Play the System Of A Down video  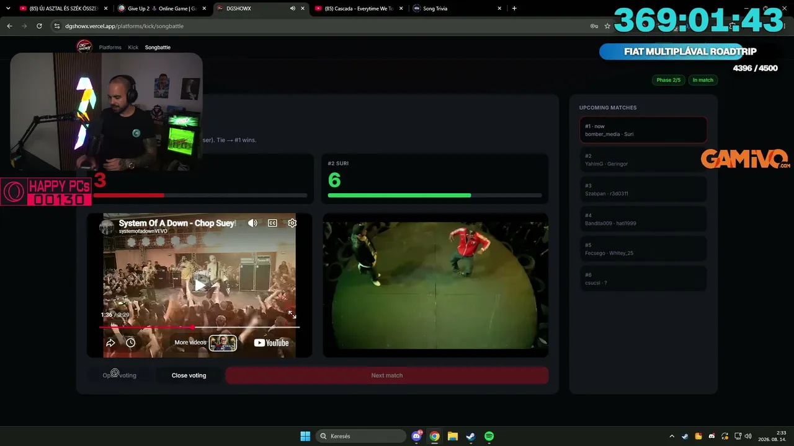pyautogui.click(x=200, y=284)
